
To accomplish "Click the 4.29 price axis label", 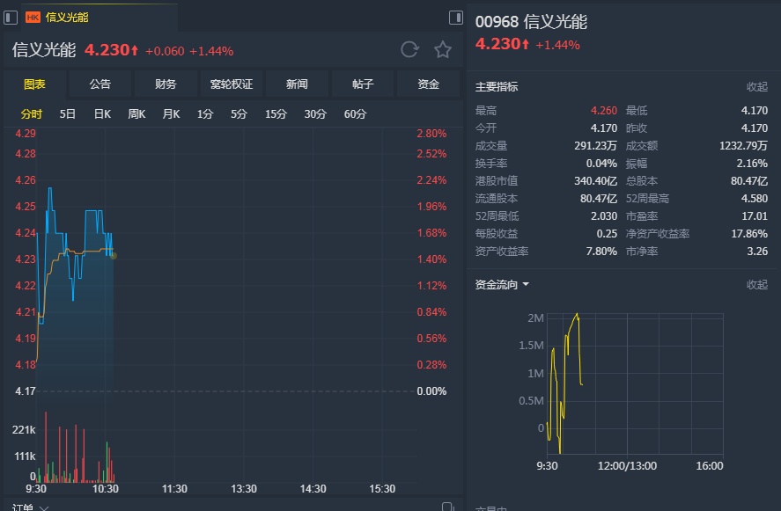I will click(x=26, y=134).
